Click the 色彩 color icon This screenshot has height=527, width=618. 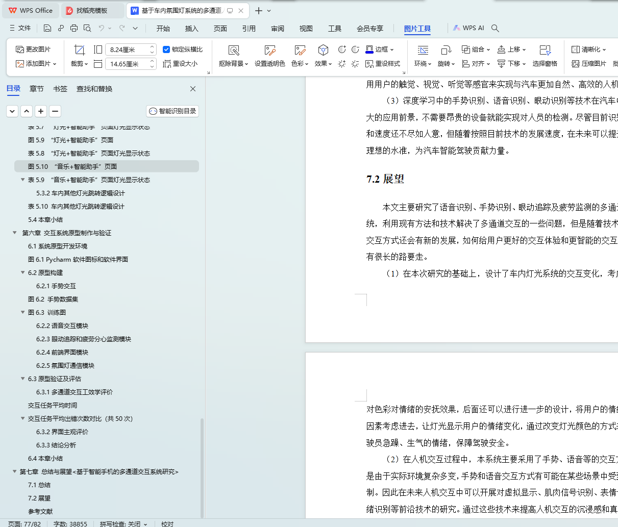click(300, 50)
